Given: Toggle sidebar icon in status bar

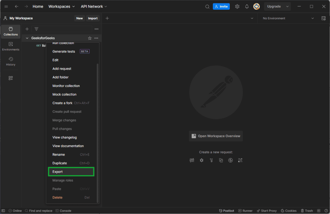Looking at the screenshot, I should click(x=3, y=211).
